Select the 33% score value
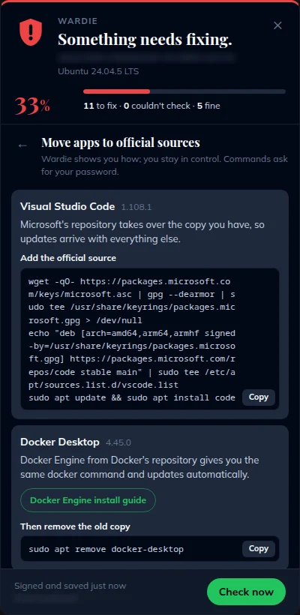This screenshot has height=615, width=300. [x=32, y=106]
